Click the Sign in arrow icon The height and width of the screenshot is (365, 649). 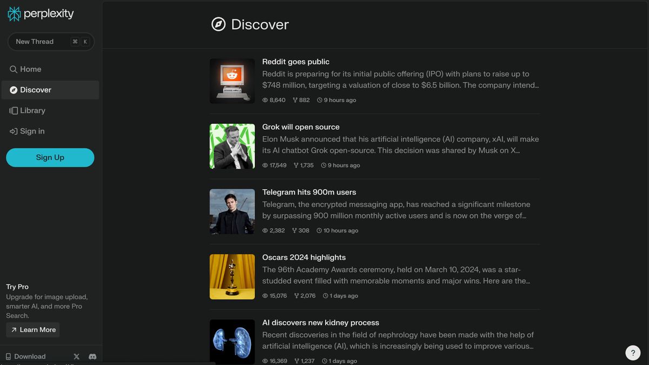coord(14,131)
